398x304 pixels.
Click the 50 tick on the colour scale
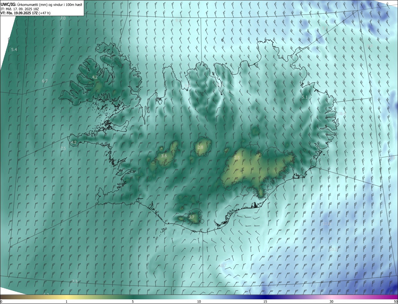[395, 302]
